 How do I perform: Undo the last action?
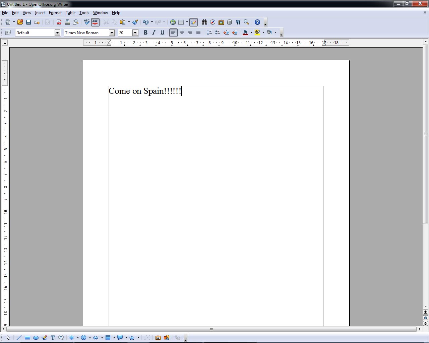pos(145,22)
